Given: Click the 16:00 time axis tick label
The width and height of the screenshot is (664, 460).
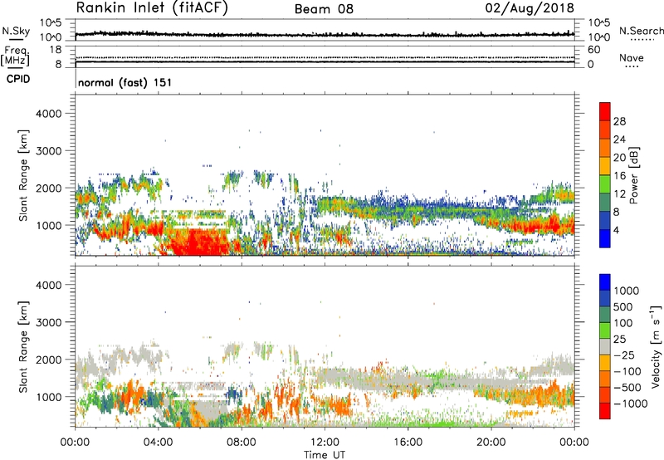Looking at the screenshot, I should [x=408, y=443].
